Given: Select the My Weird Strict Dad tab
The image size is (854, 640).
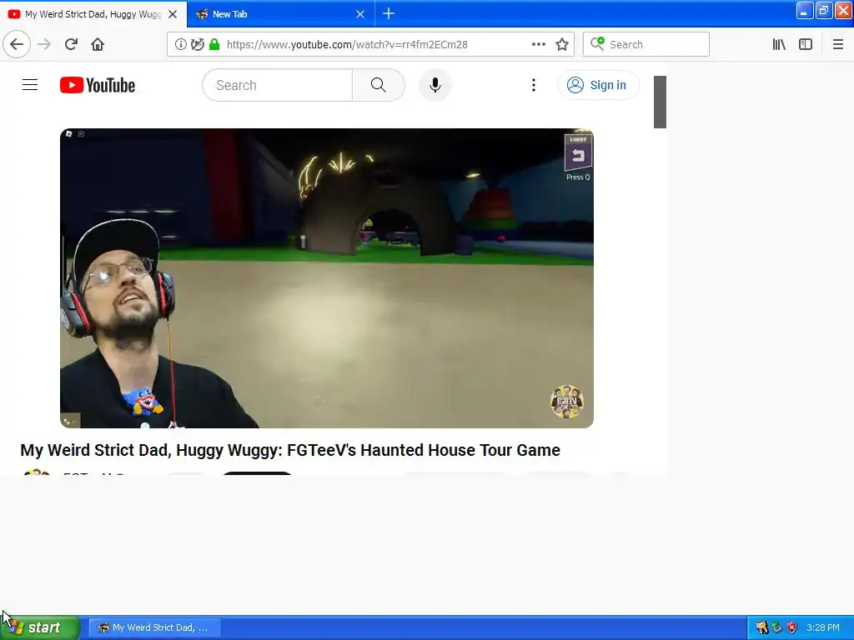Looking at the screenshot, I should pyautogui.click(x=93, y=13).
